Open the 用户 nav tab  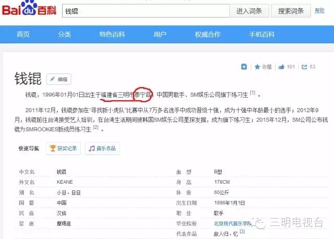click(x=160, y=34)
